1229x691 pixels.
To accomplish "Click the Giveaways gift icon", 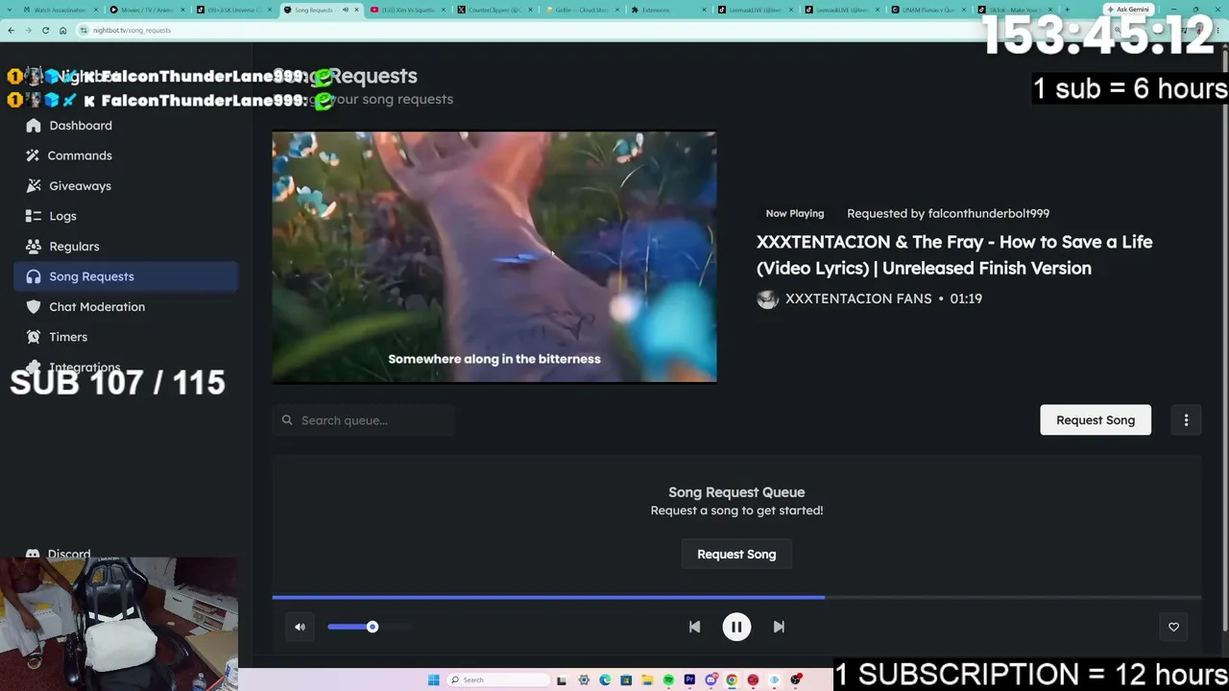I will [34, 186].
